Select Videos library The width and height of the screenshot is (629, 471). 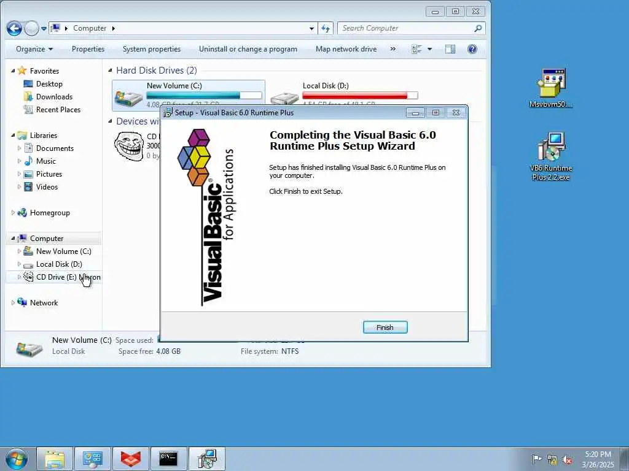(x=47, y=186)
